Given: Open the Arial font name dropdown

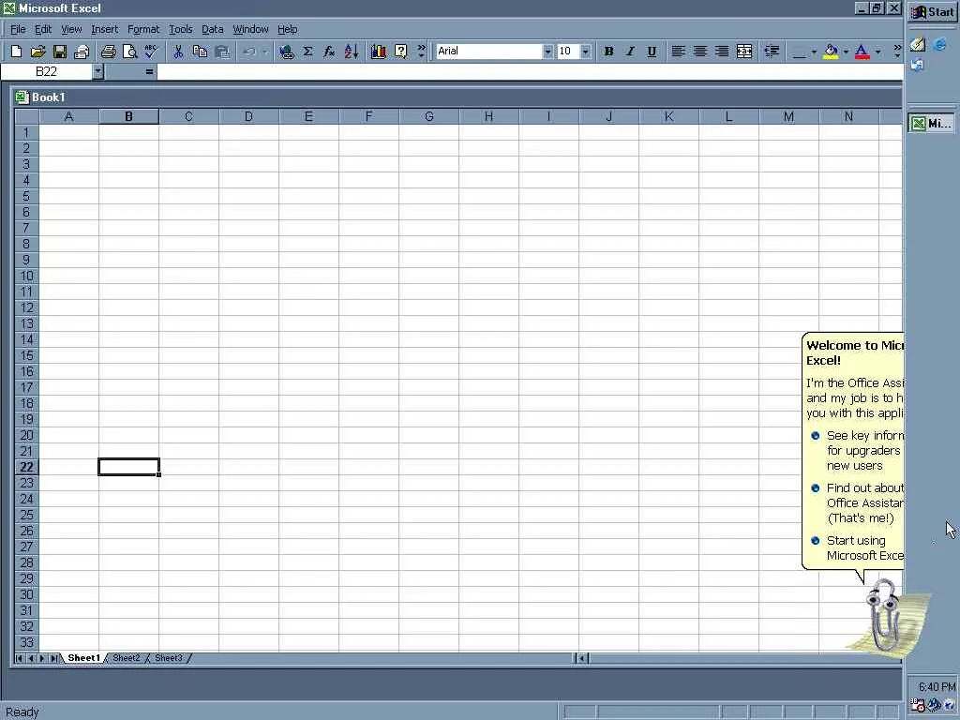Looking at the screenshot, I should pyautogui.click(x=547, y=52).
